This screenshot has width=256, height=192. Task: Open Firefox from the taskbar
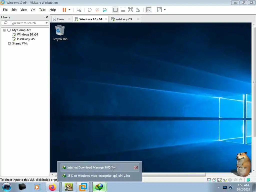pos(52,187)
